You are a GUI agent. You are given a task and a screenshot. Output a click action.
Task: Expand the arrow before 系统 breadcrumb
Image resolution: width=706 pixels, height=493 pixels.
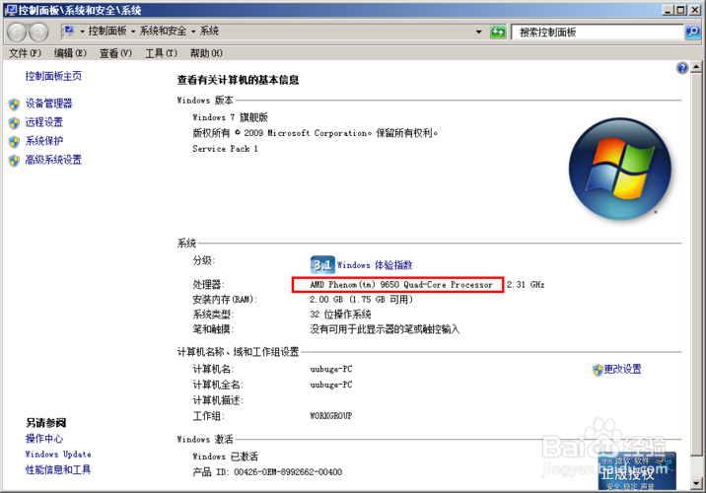(193, 32)
